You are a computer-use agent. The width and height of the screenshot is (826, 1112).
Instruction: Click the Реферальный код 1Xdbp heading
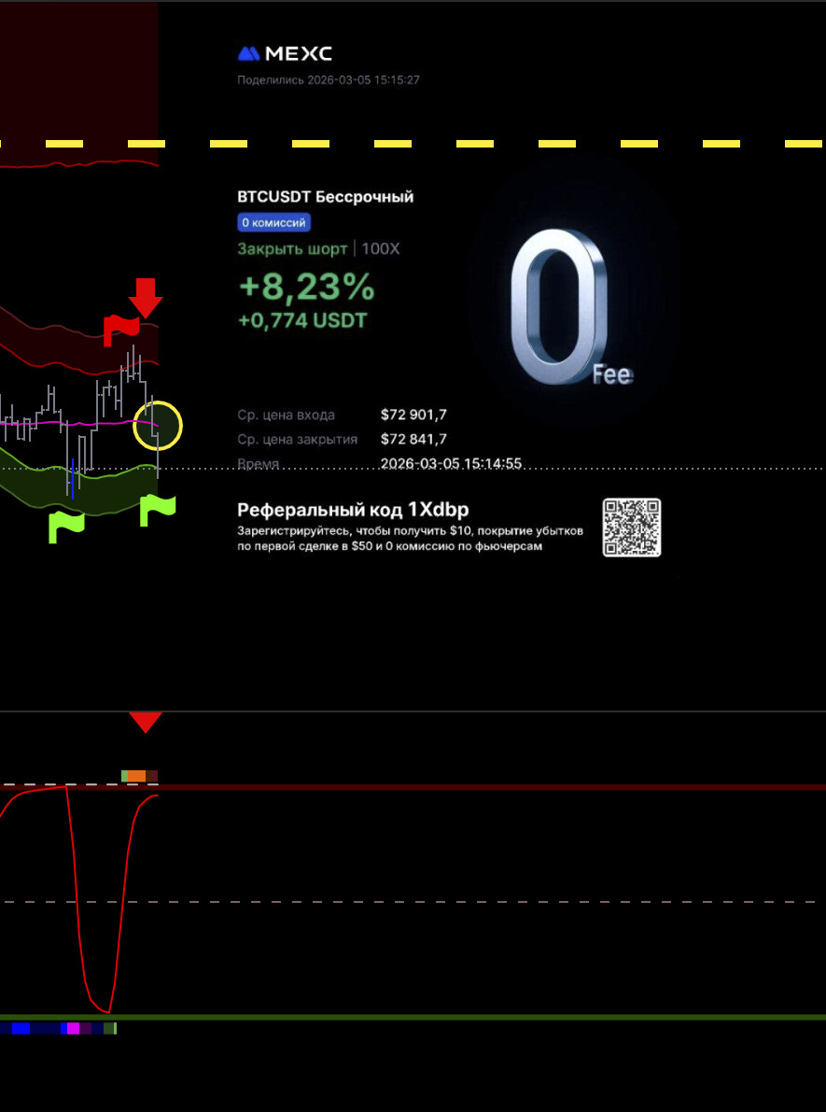[x=353, y=510]
